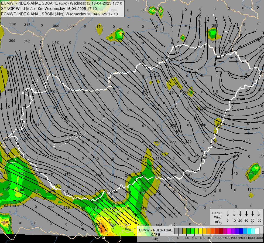
Task: Select the map value 317
Action: pos(27,25)
